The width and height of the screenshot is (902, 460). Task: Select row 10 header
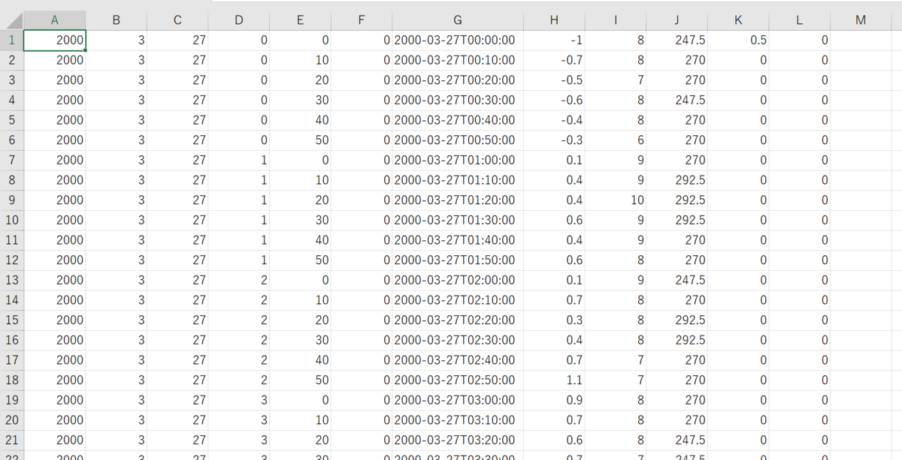[11, 220]
